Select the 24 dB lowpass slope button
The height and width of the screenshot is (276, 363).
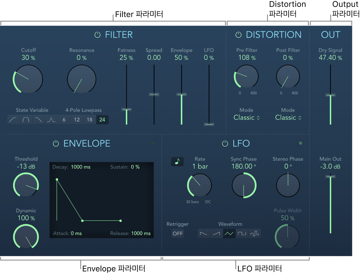coord(102,120)
